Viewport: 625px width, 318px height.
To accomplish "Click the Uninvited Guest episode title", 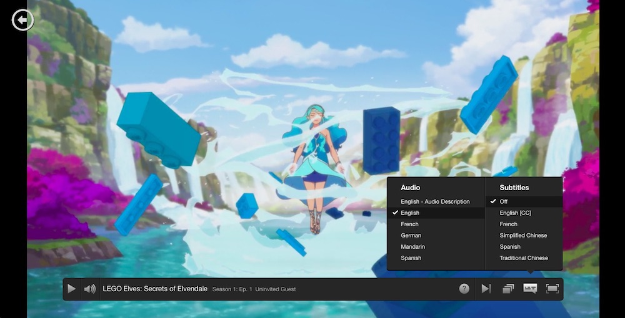I will 276,289.
